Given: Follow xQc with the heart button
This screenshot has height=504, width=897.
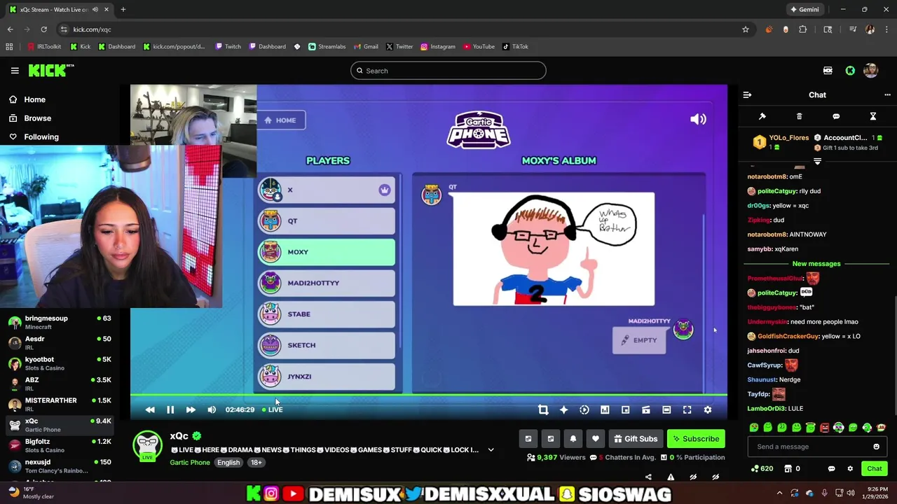Looking at the screenshot, I should tap(596, 439).
